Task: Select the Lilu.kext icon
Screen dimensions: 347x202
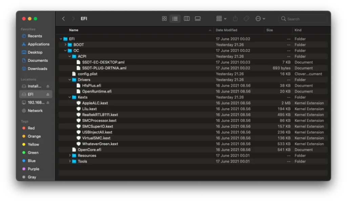Action: pyautogui.click(x=78, y=109)
